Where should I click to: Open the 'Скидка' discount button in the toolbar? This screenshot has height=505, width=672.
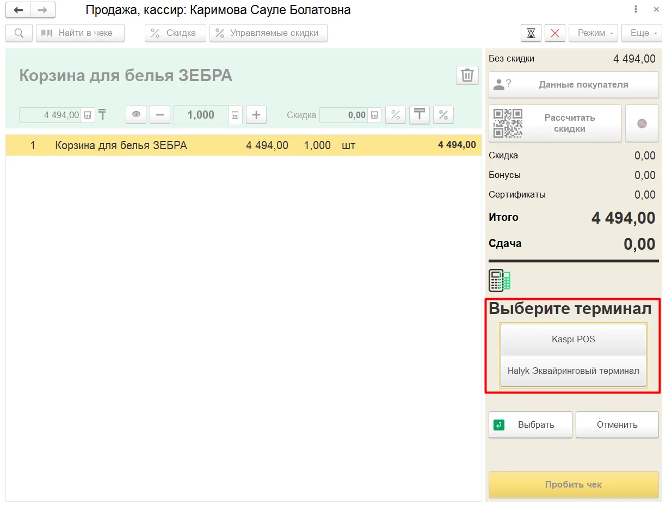pos(175,33)
